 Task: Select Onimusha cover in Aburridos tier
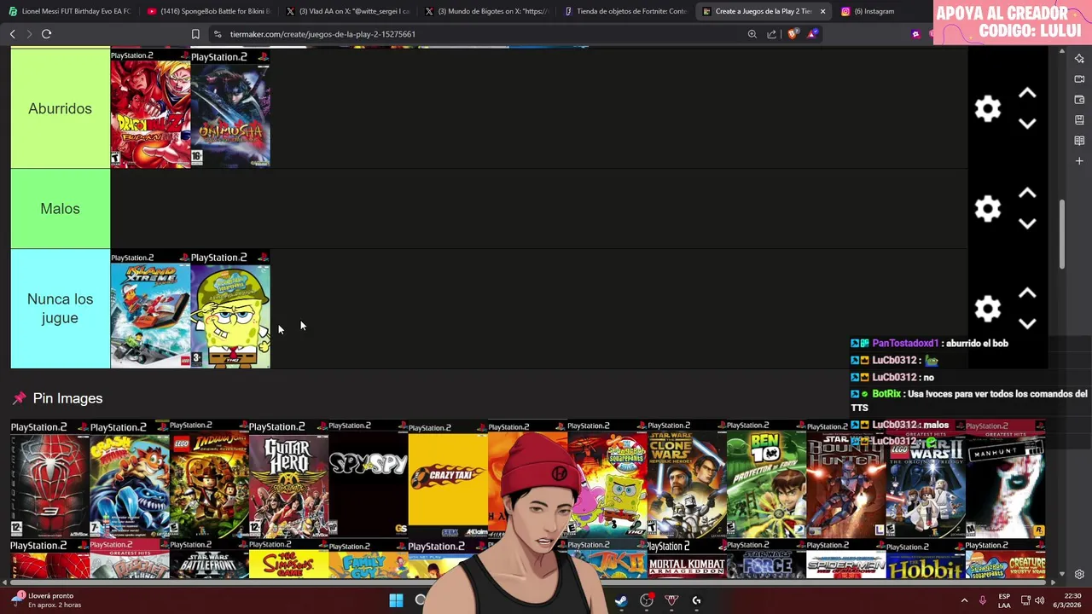coord(230,108)
